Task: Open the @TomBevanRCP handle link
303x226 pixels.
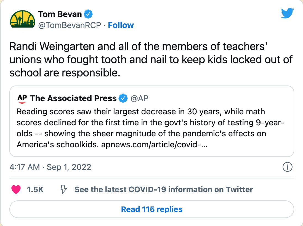Action: pos(70,25)
